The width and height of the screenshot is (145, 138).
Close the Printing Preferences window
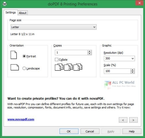click(x=140, y=3)
